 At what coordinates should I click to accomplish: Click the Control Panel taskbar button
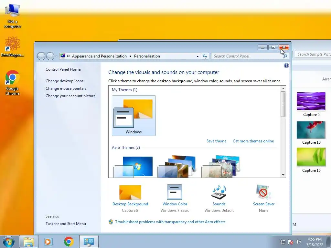point(89,242)
